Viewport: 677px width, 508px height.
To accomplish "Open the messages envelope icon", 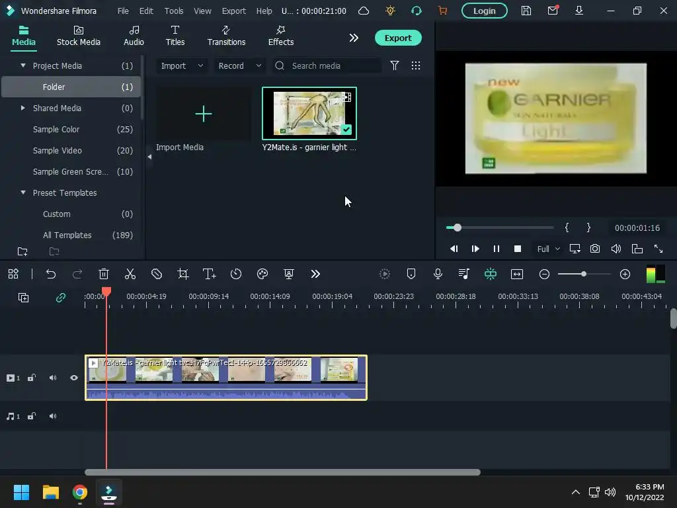I will tap(553, 11).
